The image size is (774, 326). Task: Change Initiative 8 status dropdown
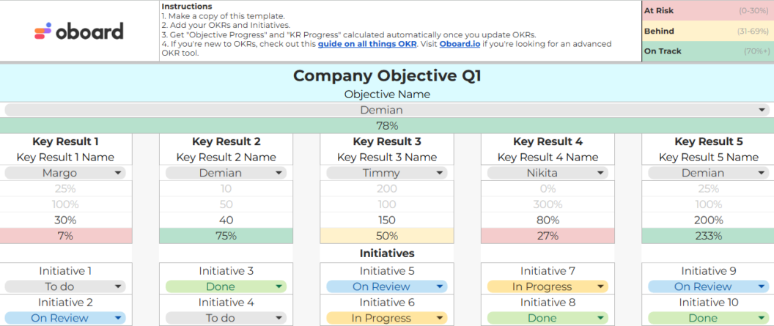coord(548,318)
